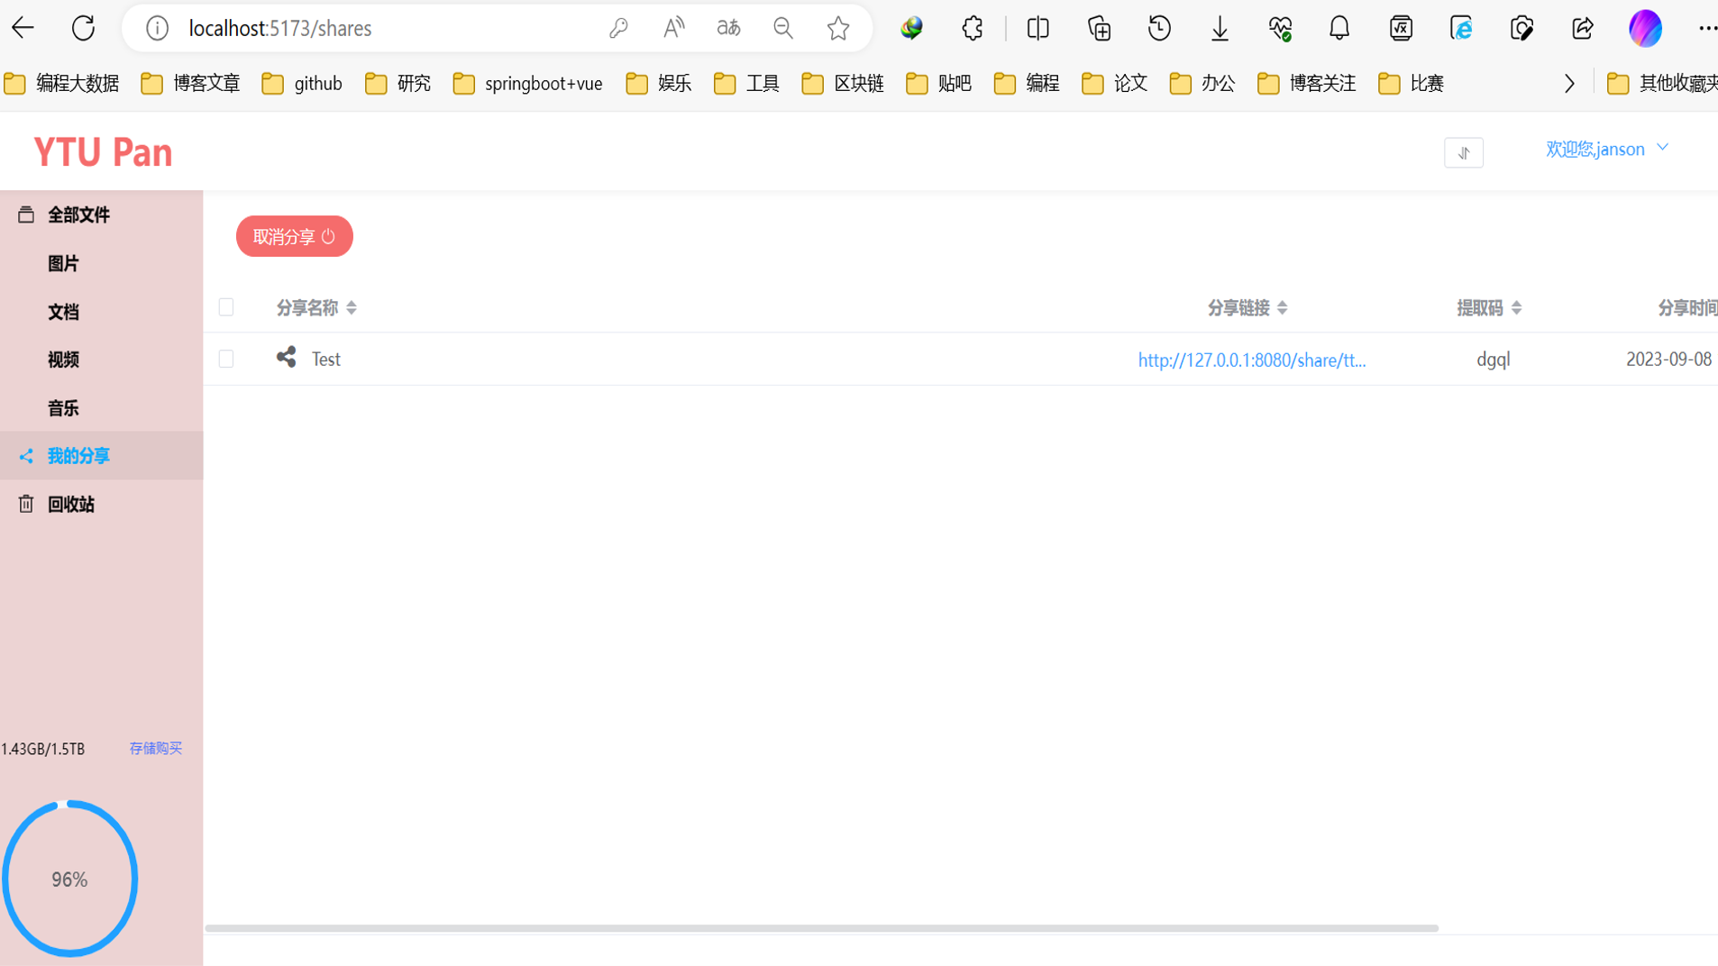Open the 工具 bookmark folder
Viewport: 1718px width, 966px height.
pyautogui.click(x=746, y=84)
